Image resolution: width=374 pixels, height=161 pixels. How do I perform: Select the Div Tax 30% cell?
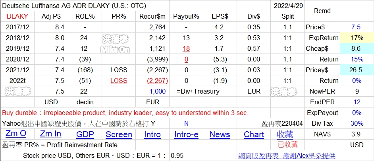pyautogui.click(x=357, y=123)
